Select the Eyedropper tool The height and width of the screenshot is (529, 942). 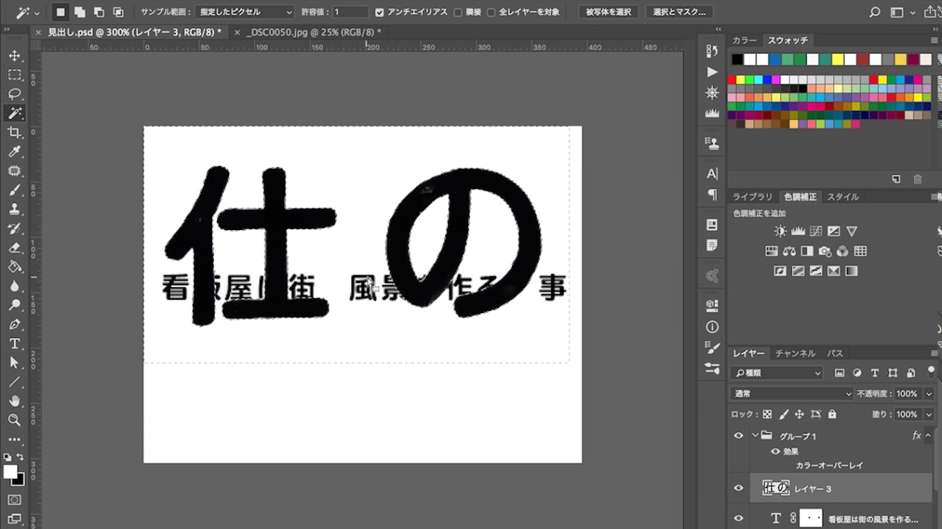click(15, 151)
